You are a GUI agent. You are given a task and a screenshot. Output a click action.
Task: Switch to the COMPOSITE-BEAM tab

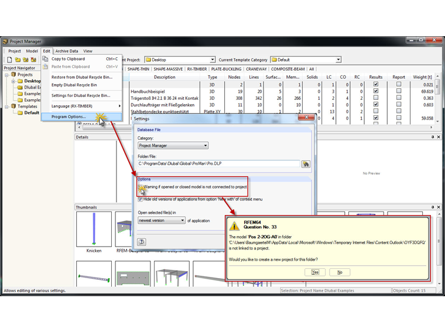coord(287,69)
